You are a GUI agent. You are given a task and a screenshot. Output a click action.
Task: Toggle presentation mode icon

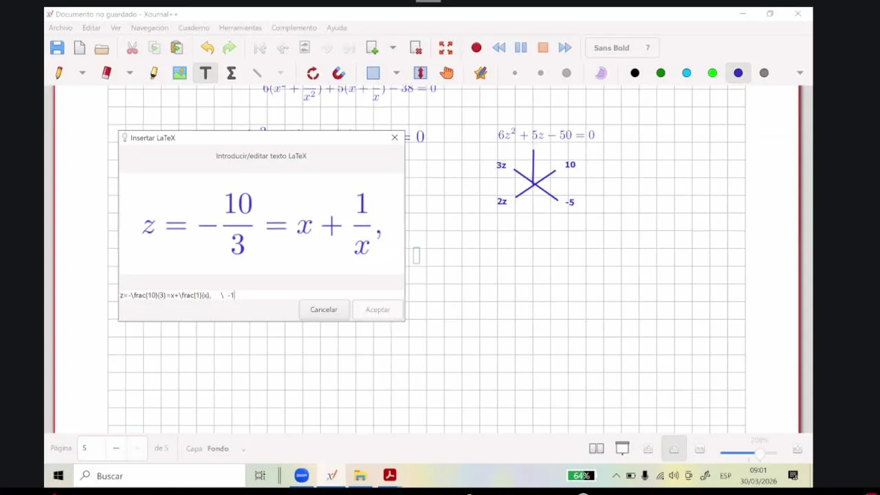click(x=622, y=448)
